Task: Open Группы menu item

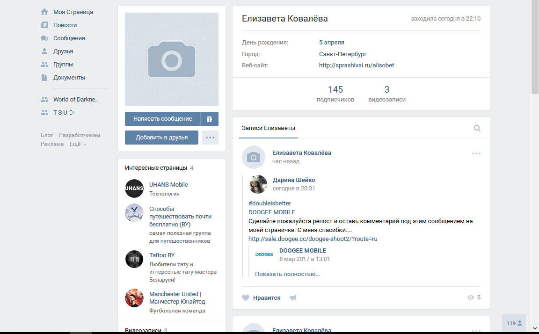Action: [x=63, y=64]
